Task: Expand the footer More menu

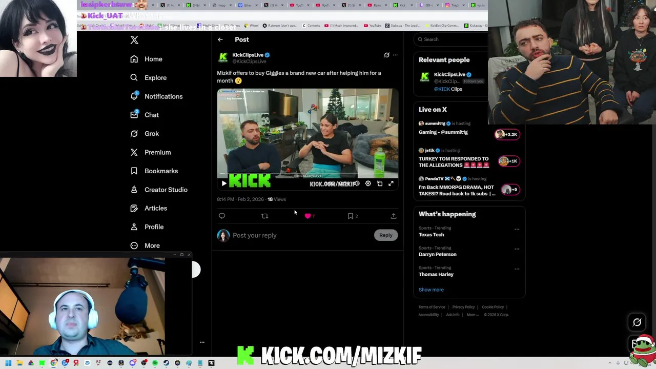Action: [x=472, y=315]
